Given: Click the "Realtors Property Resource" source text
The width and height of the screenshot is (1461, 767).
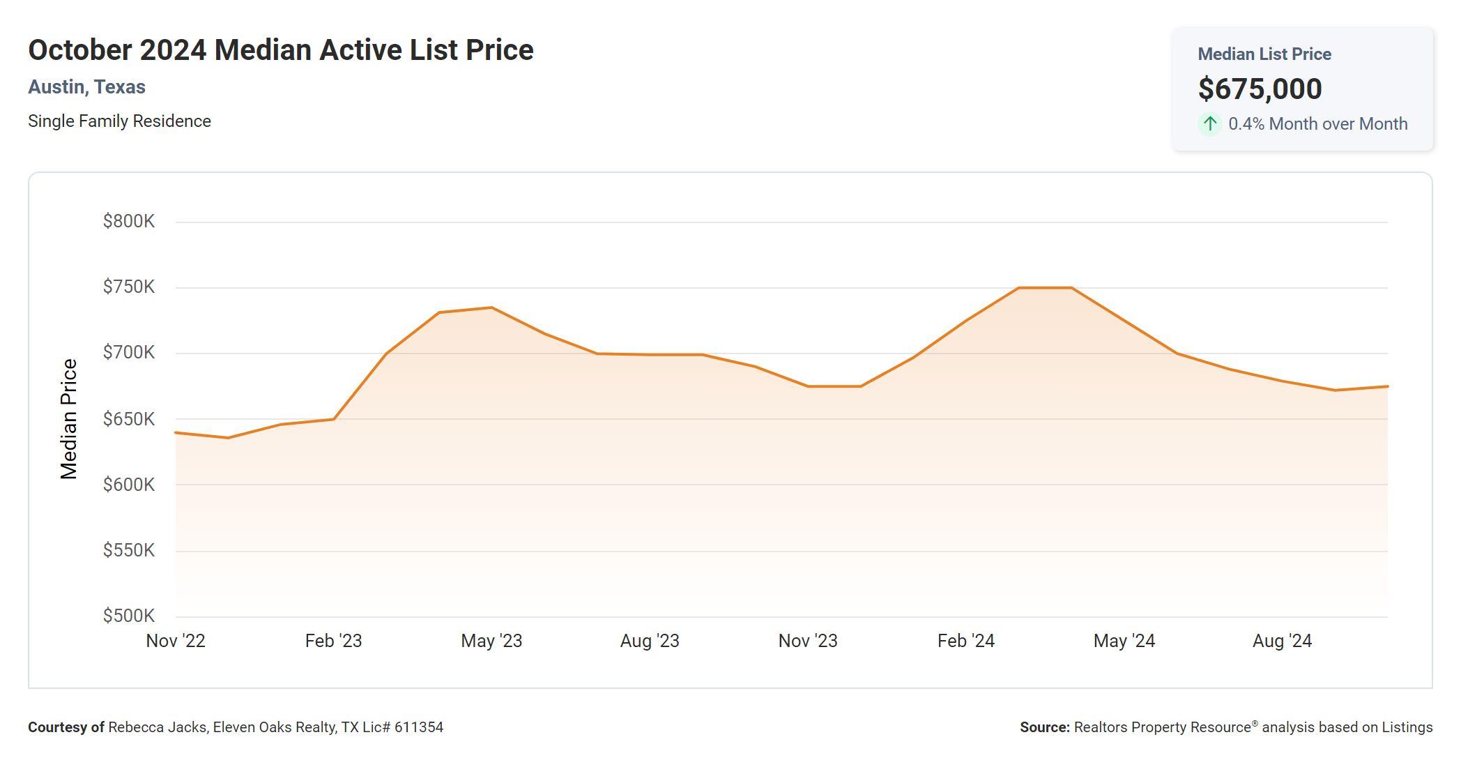Looking at the screenshot, I should click(x=1162, y=727).
